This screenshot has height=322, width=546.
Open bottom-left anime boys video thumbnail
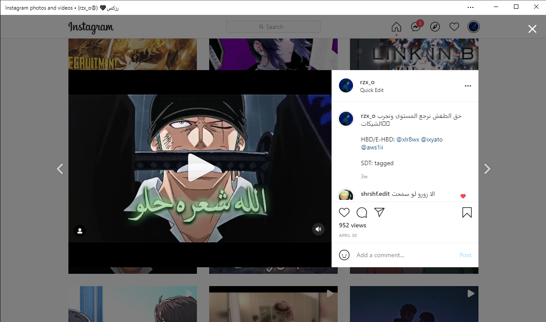[x=132, y=304]
